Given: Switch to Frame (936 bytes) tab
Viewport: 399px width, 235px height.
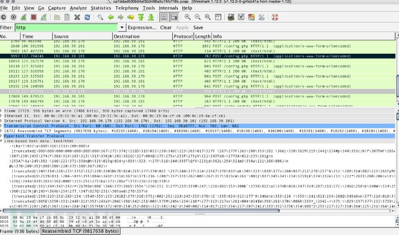Looking at the screenshot, I should (x=20, y=231).
